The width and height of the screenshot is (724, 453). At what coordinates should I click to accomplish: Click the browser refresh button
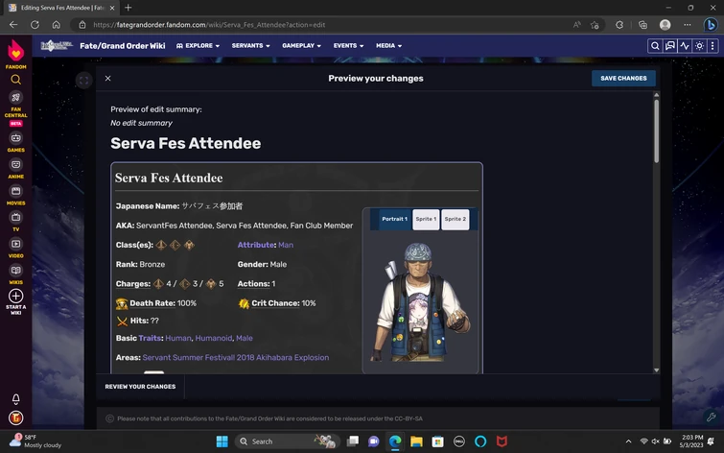pyautogui.click(x=35, y=25)
